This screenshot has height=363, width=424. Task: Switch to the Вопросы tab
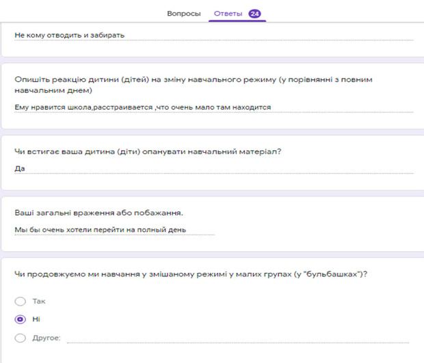coord(184,13)
